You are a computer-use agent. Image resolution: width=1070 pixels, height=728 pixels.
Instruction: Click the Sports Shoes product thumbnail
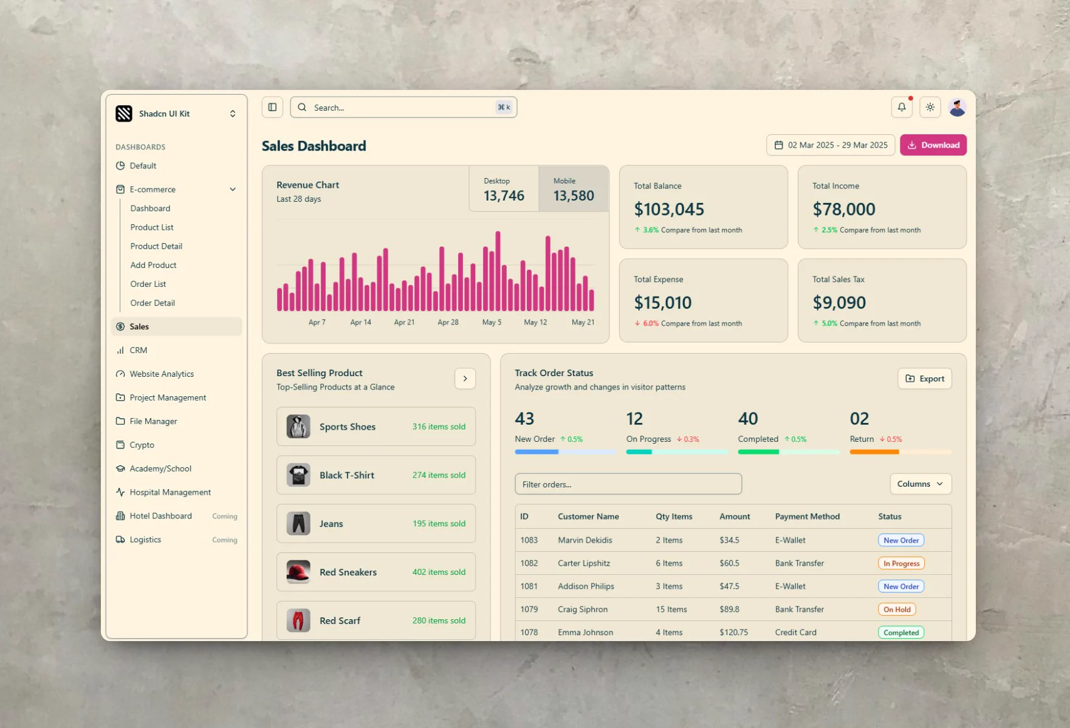tap(298, 427)
